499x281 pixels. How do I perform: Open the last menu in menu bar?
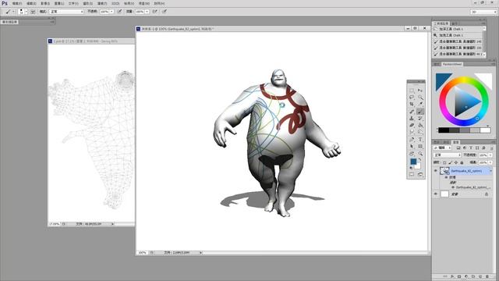click(x=159, y=3)
